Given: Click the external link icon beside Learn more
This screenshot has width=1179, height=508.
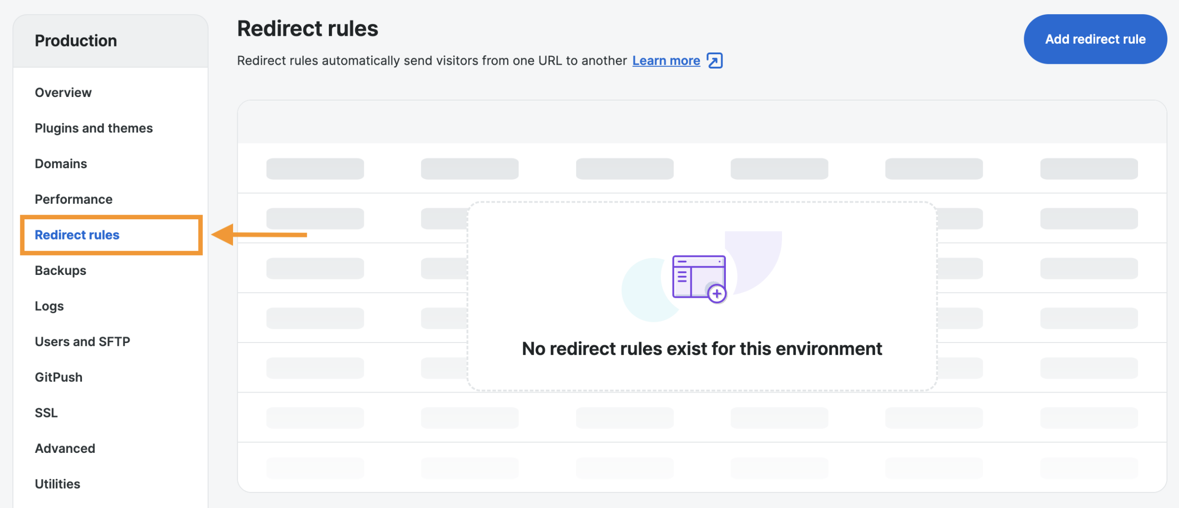Looking at the screenshot, I should pyautogui.click(x=715, y=61).
